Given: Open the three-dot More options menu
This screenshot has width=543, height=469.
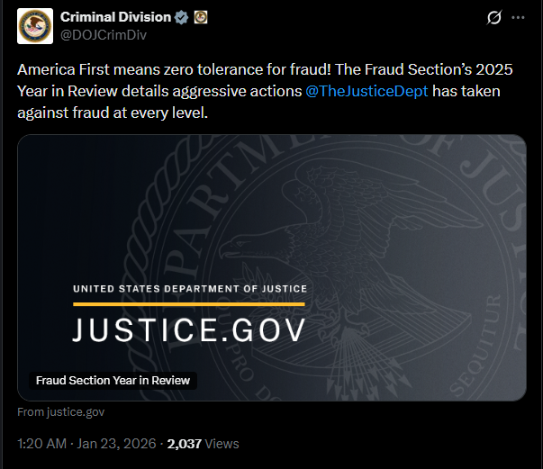Looking at the screenshot, I should click(518, 18).
